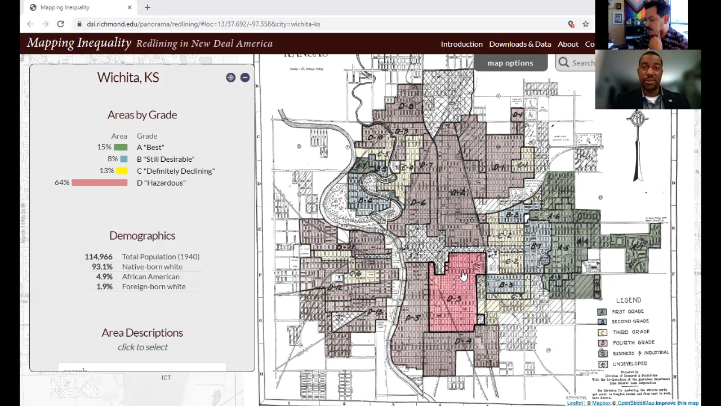Click the Area Descriptions heading
The height and width of the screenshot is (406, 721).
click(142, 333)
